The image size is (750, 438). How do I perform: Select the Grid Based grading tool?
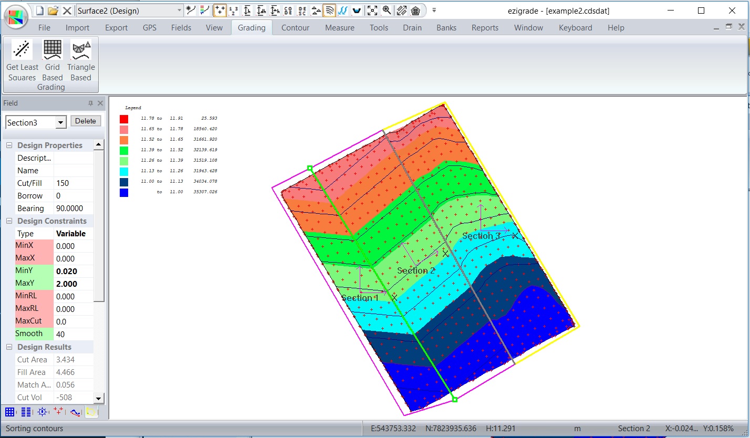52,50
